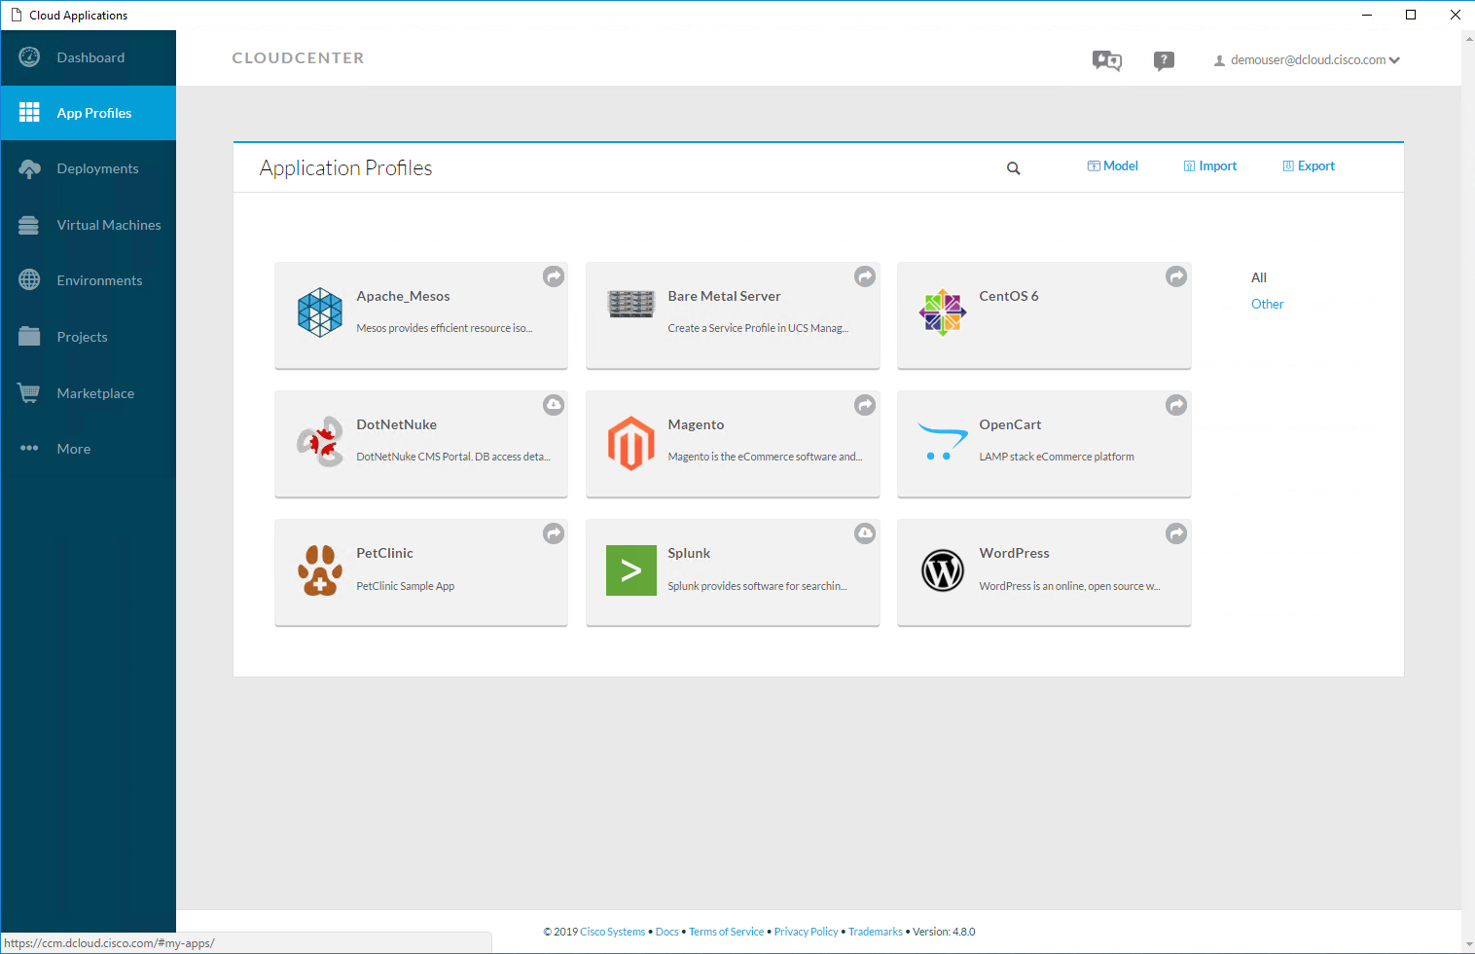Open Projects in the sidebar

coord(82,337)
